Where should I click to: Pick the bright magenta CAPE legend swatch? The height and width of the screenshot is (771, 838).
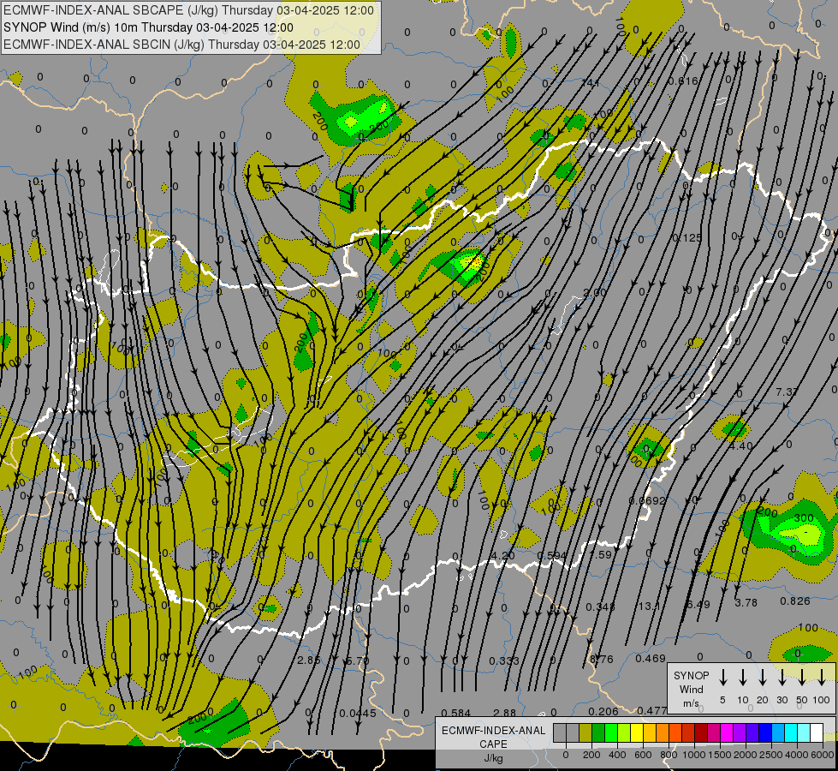[727, 733]
